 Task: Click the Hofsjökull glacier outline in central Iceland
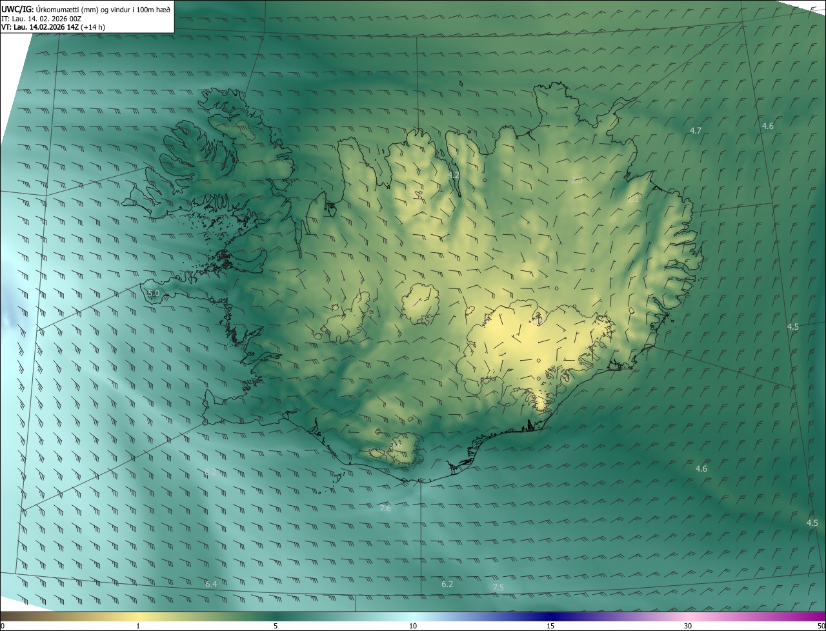pyautogui.click(x=421, y=303)
